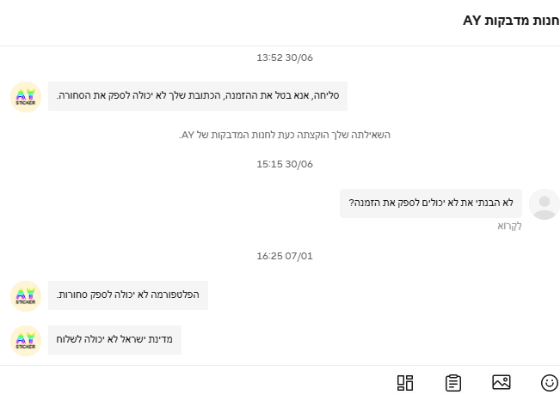Click the AY avatar beside the platform message
The image size is (560, 401).
click(26, 295)
